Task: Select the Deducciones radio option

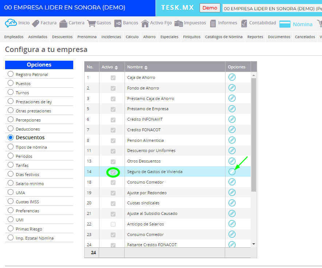Action: point(11,129)
